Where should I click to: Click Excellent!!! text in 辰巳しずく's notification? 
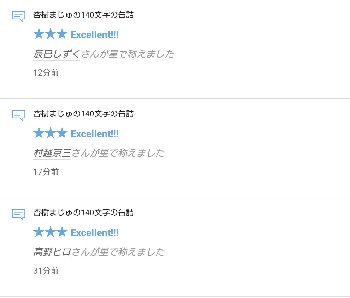click(x=95, y=35)
